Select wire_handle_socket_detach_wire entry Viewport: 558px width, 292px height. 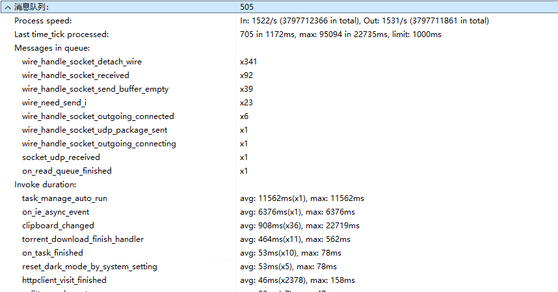point(81,62)
